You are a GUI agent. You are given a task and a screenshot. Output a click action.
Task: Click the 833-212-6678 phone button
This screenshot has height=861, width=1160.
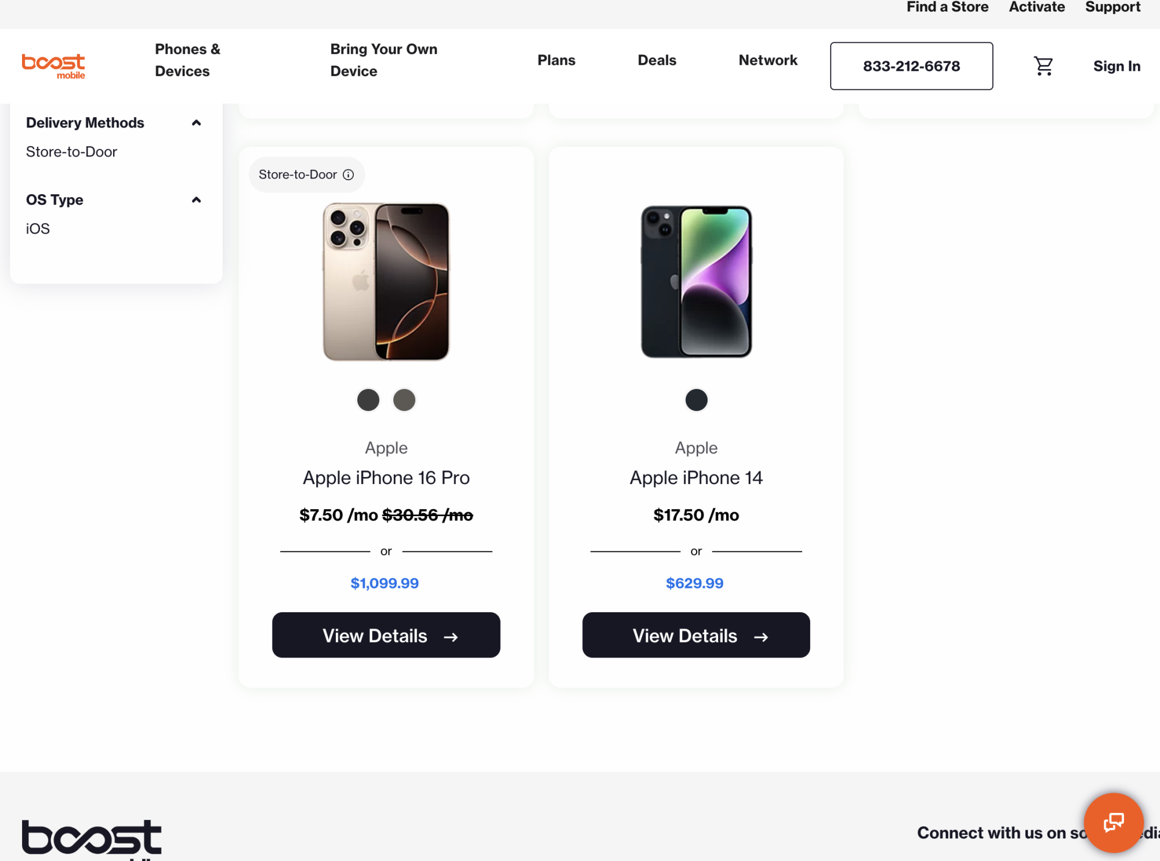pyautogui.click(x=911, y=66)
